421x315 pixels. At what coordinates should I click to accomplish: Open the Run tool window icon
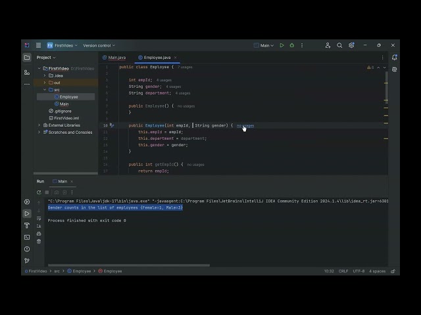(27, 213)
